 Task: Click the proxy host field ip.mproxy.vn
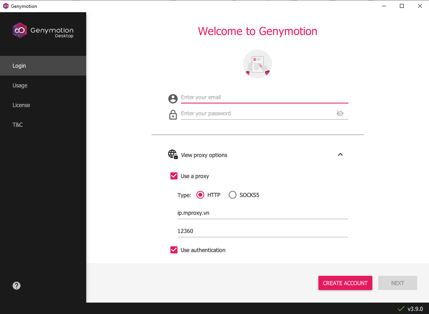tap(263, 213)
